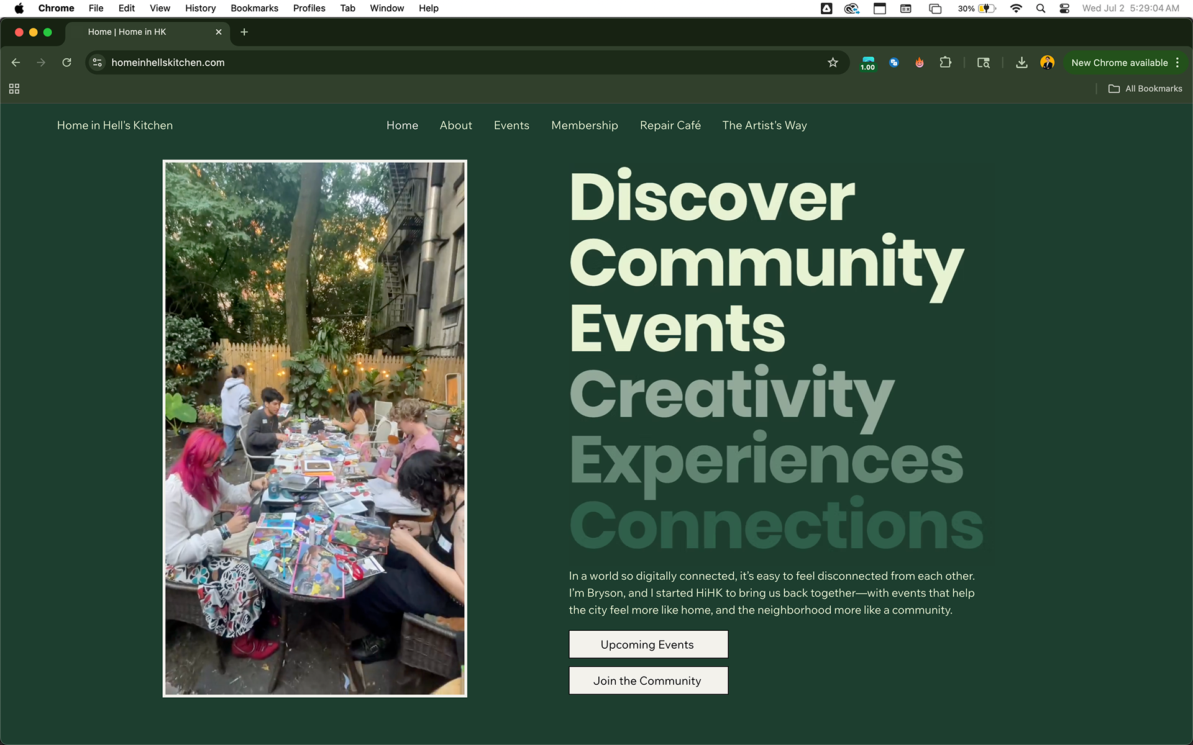Screen dimensions: 1193x745
Task: Reload the current page
Action: pyautogui.click(x=66, y=63)
